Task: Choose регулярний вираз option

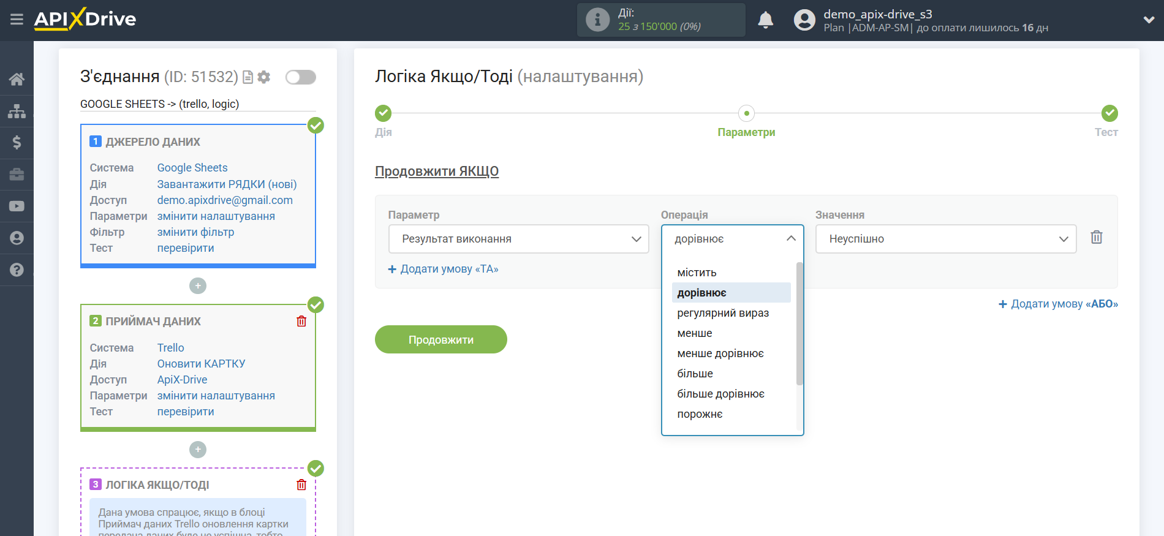Action: [x=731, y=313]
